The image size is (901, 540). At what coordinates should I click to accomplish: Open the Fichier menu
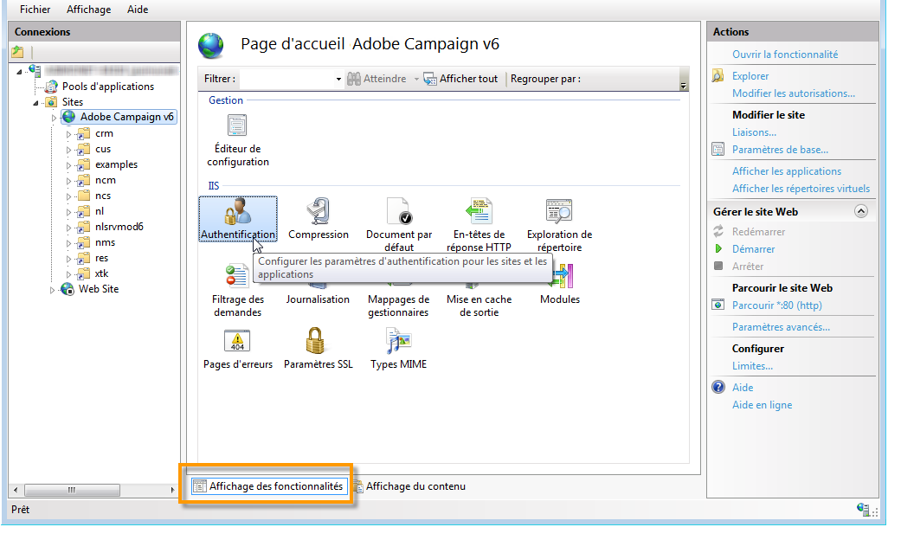35,10
